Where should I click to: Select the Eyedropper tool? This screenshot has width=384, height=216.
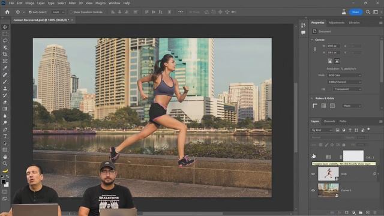point(5,68)
